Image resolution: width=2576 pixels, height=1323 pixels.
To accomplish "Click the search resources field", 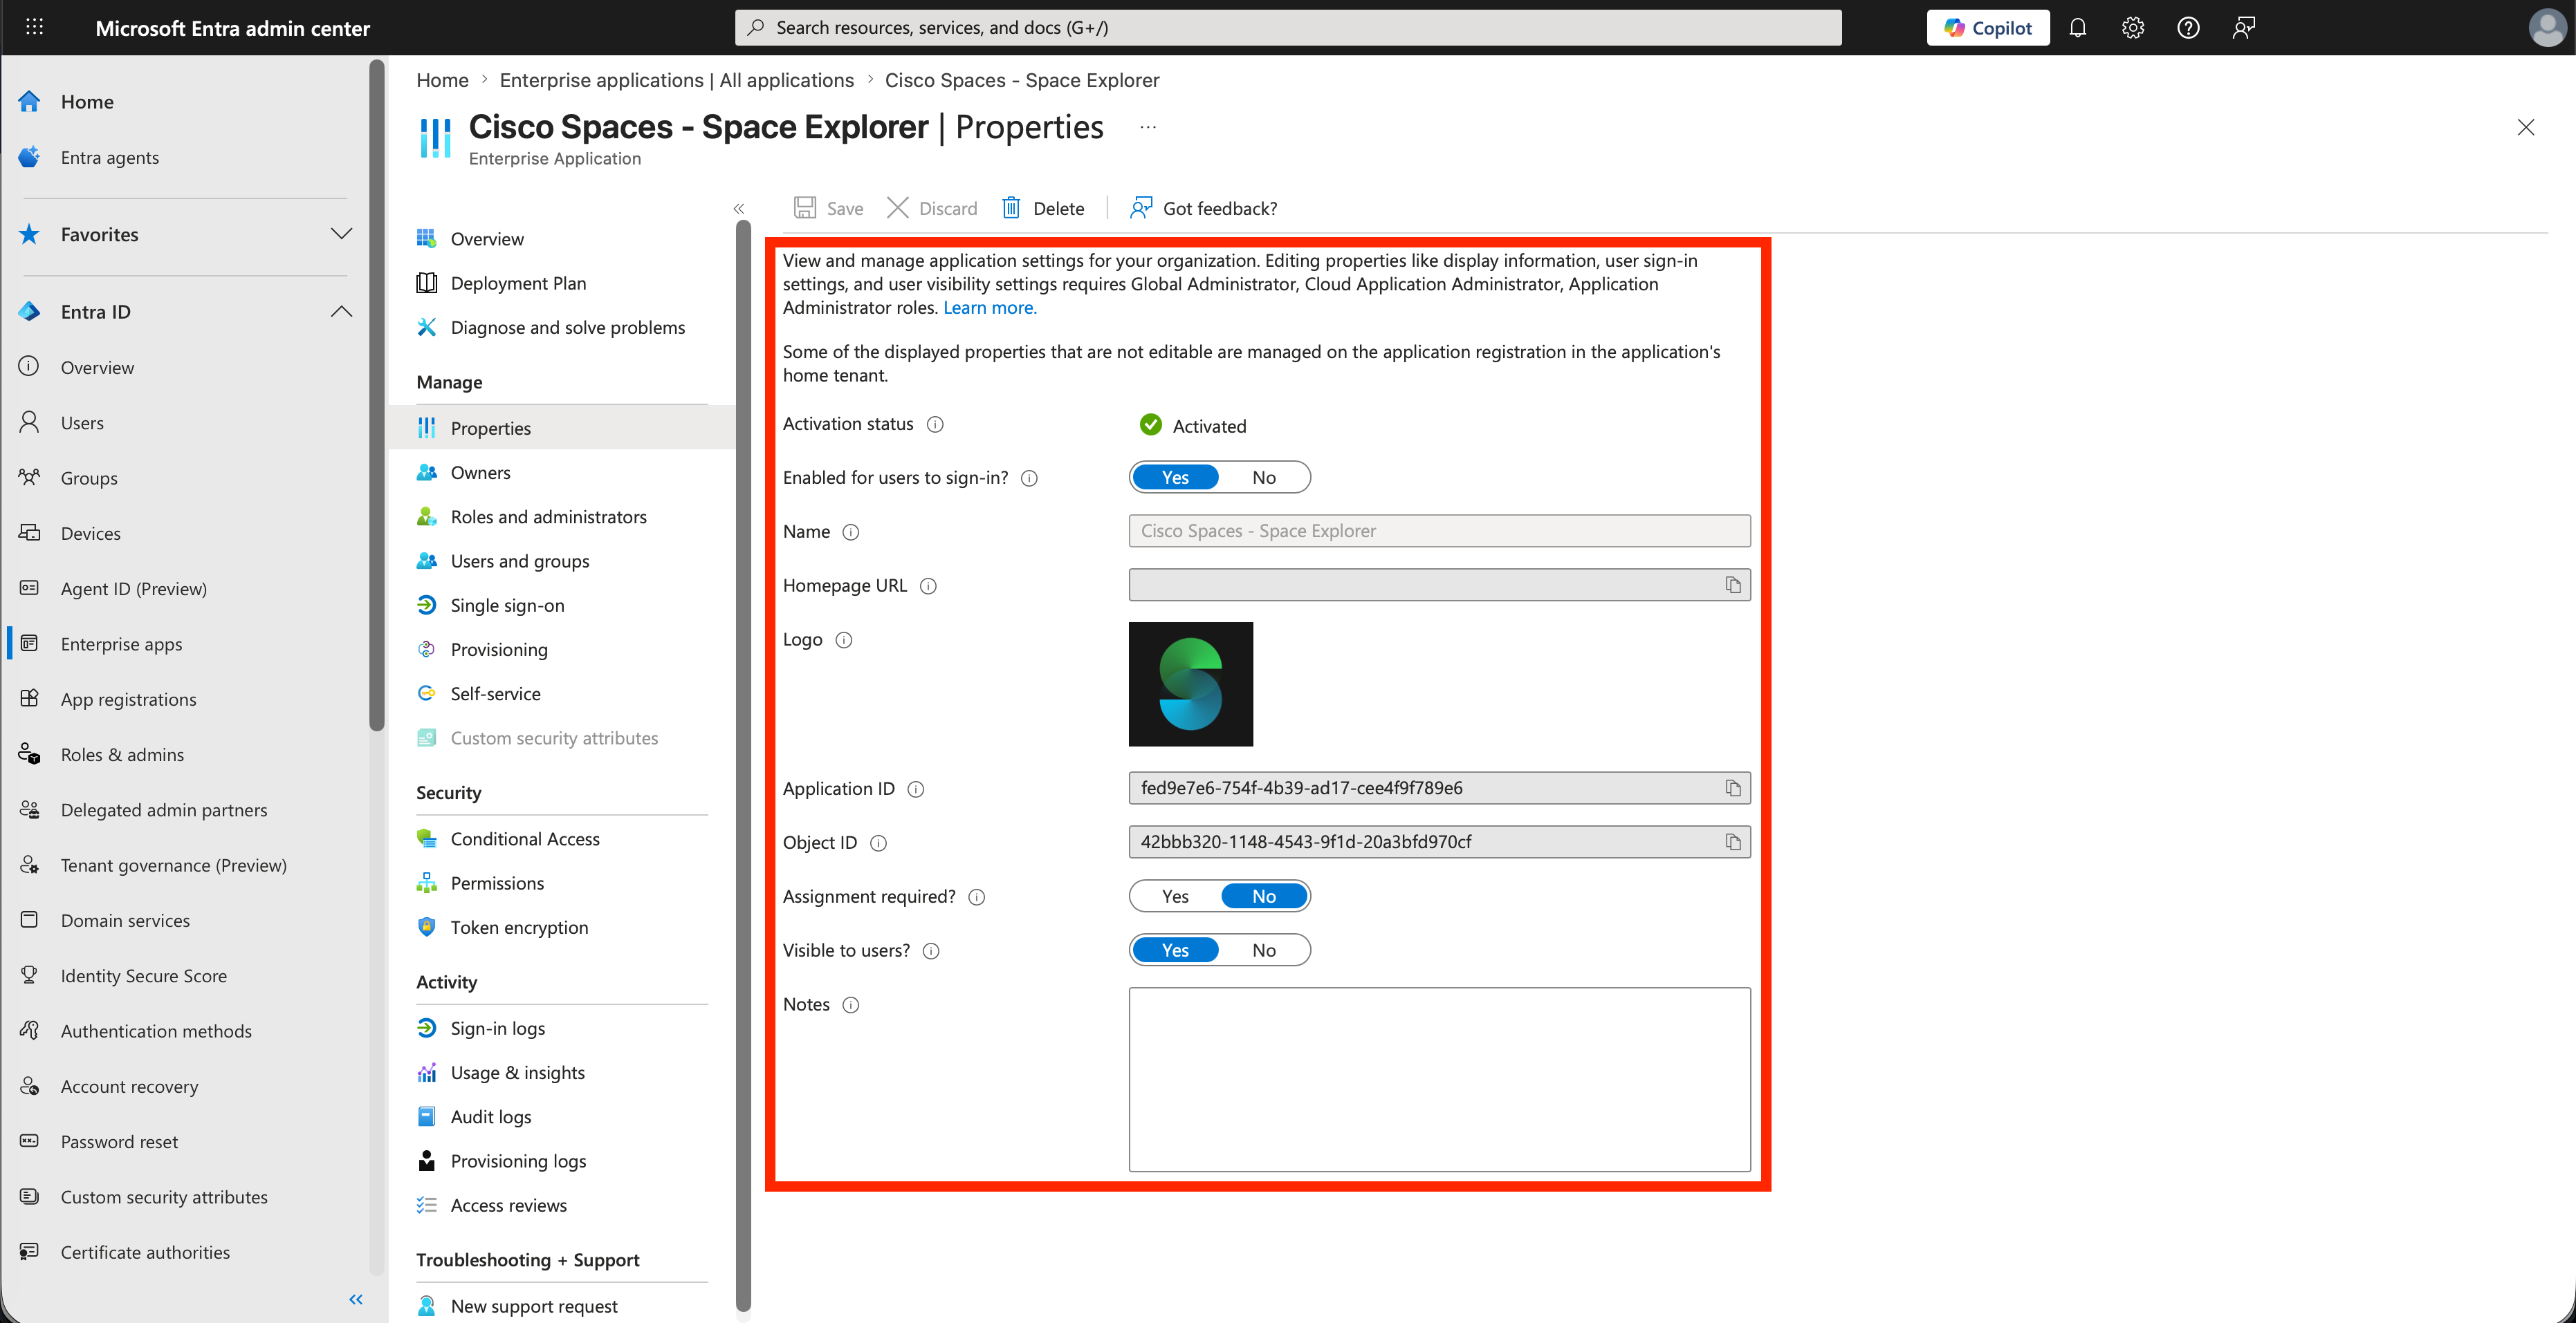I will pyautogui.click(x=1287, y=27).
